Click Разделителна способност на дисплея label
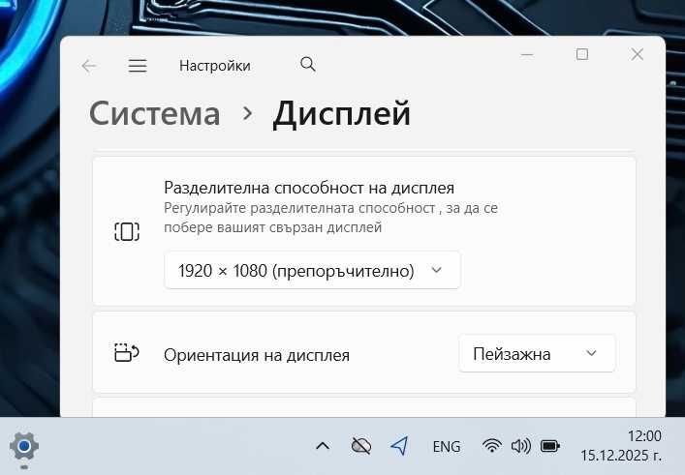The width and height of the screenshot is (685, 475). pyautogui.click(x=309, y=188)
